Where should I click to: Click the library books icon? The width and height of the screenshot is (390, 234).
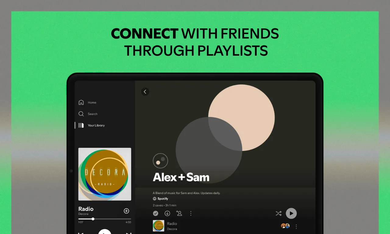click(x=81, y=125)
